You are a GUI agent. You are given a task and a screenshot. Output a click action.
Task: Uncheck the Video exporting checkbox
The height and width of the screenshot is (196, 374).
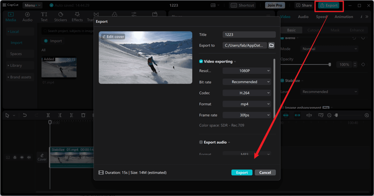coord(201,62)
